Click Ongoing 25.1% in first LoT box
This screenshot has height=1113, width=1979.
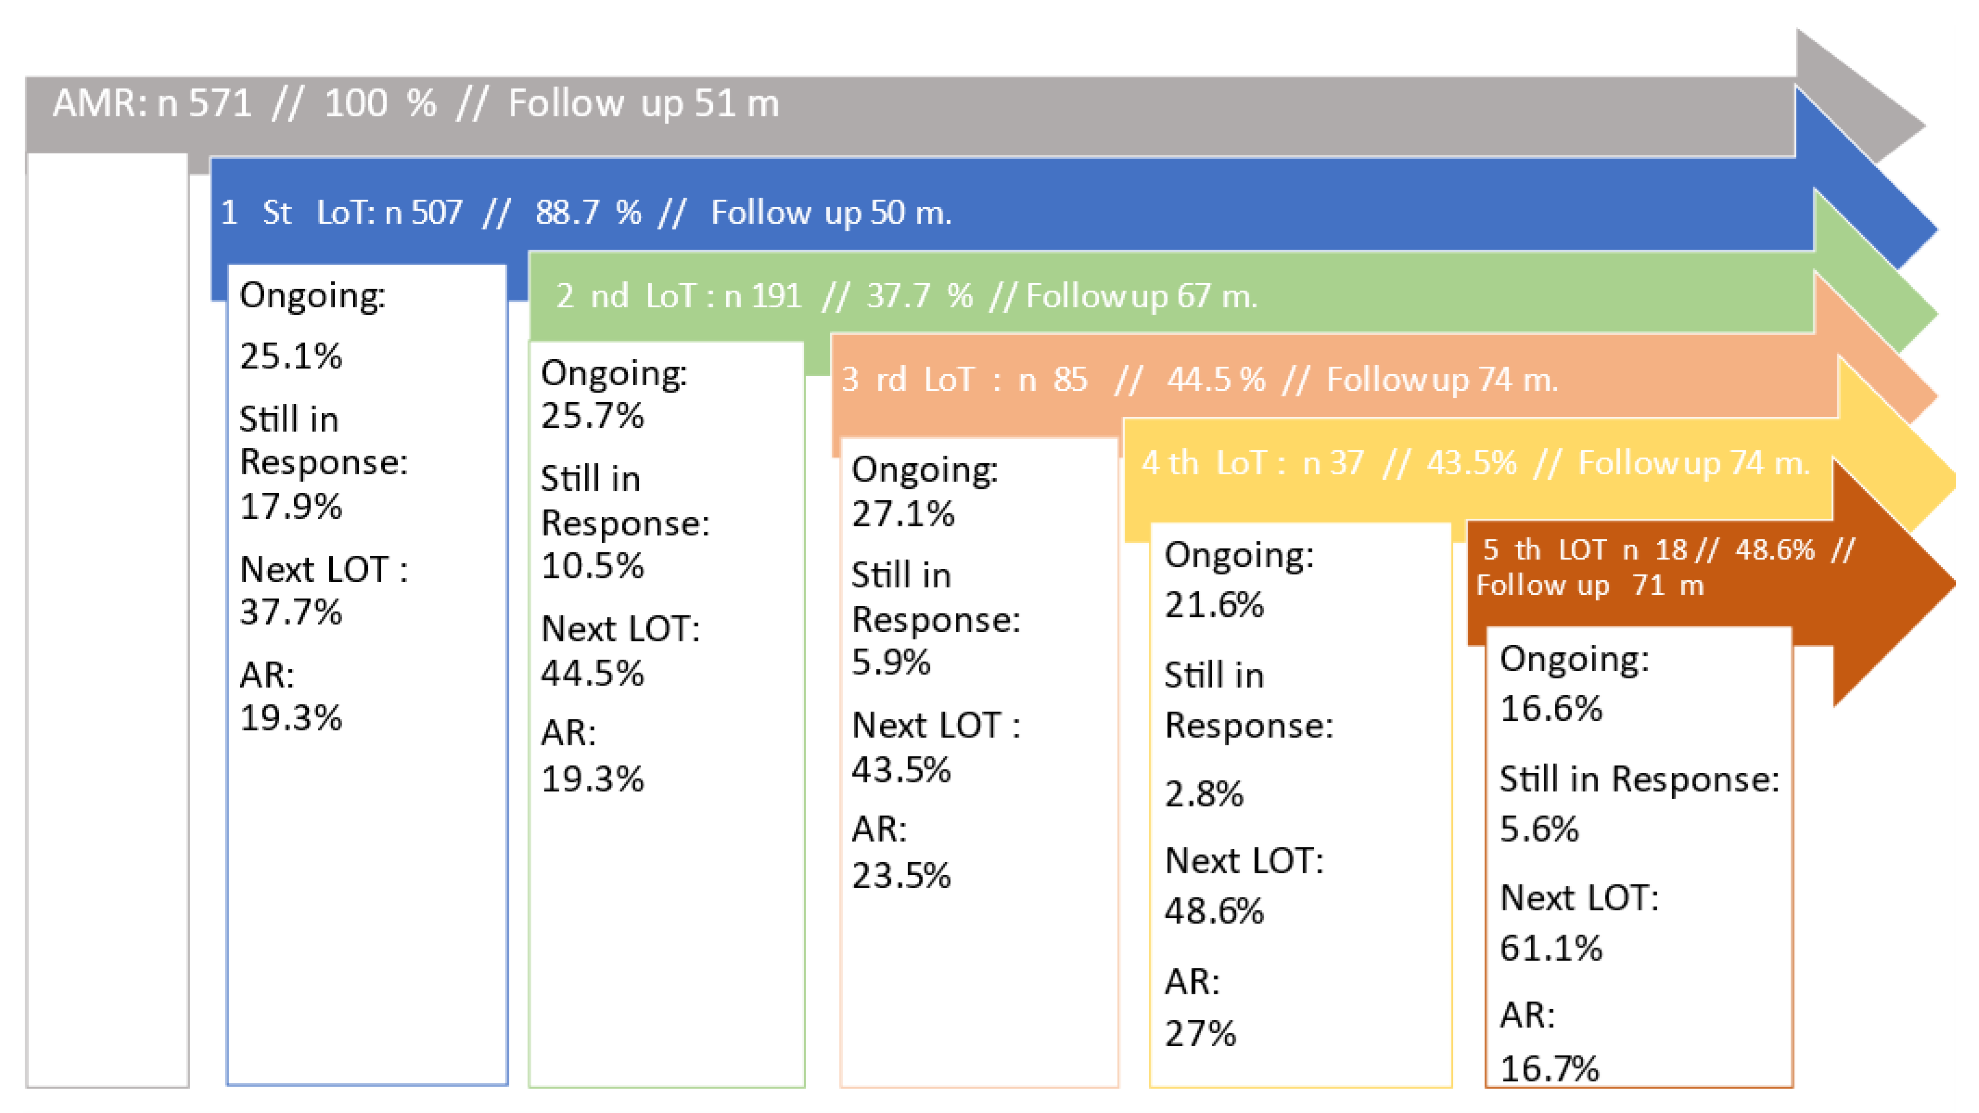312,326
